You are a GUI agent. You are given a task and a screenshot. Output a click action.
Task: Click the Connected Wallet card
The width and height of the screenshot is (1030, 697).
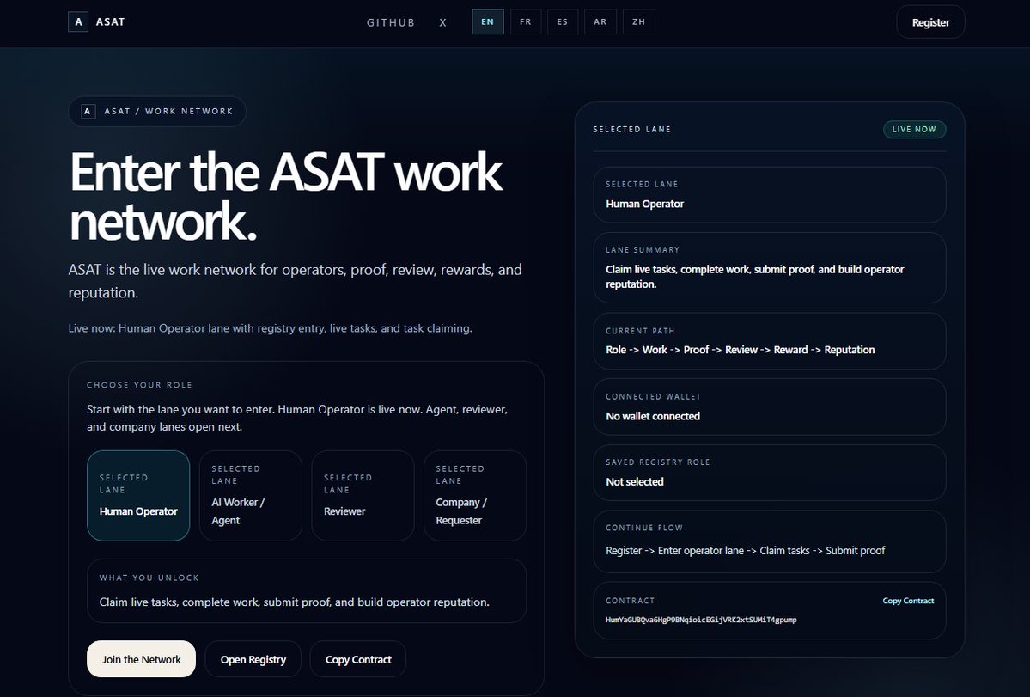(769, 407)
